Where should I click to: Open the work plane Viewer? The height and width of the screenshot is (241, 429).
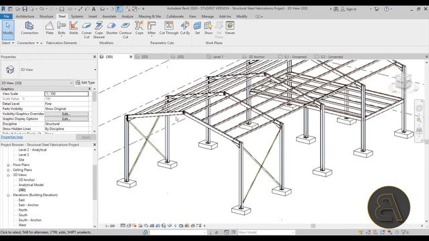coord(230,28)
